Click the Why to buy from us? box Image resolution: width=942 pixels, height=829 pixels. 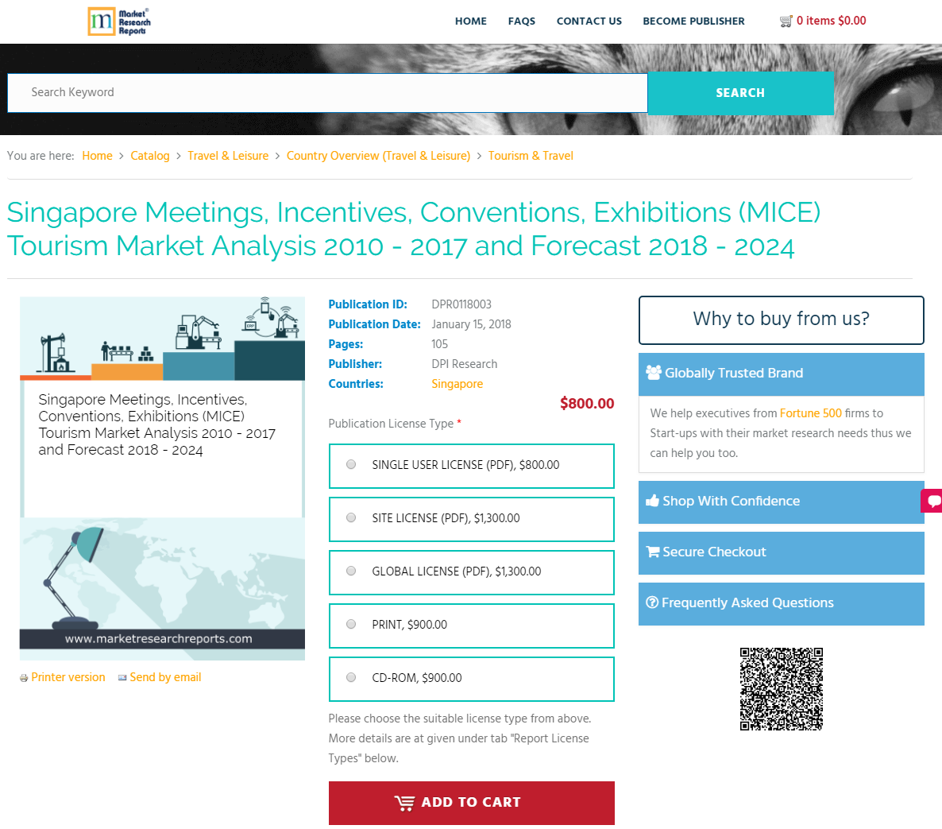coord(781,320)
